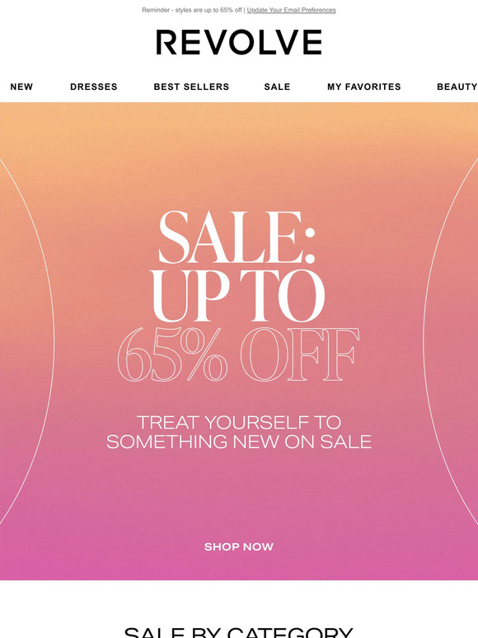This screenshot has height=638, width=478.
Task: Go to the NEW navigation item
Action: (x=21, y=87)
